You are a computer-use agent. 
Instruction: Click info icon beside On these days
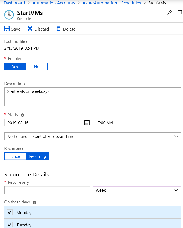pos(34,202)
